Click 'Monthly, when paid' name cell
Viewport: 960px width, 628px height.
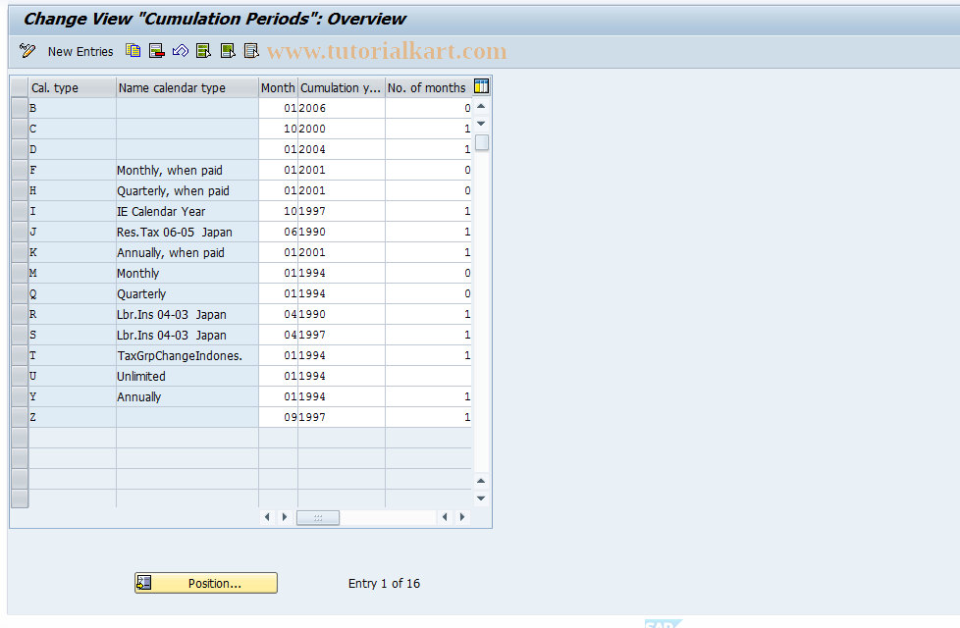pyautogui.click(x=187, y=170)
